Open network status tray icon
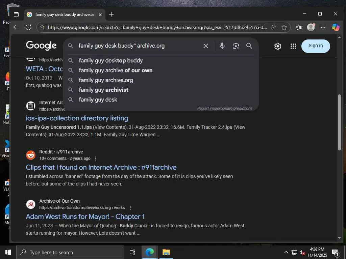 pyautogui.click(x=294, y=252)
